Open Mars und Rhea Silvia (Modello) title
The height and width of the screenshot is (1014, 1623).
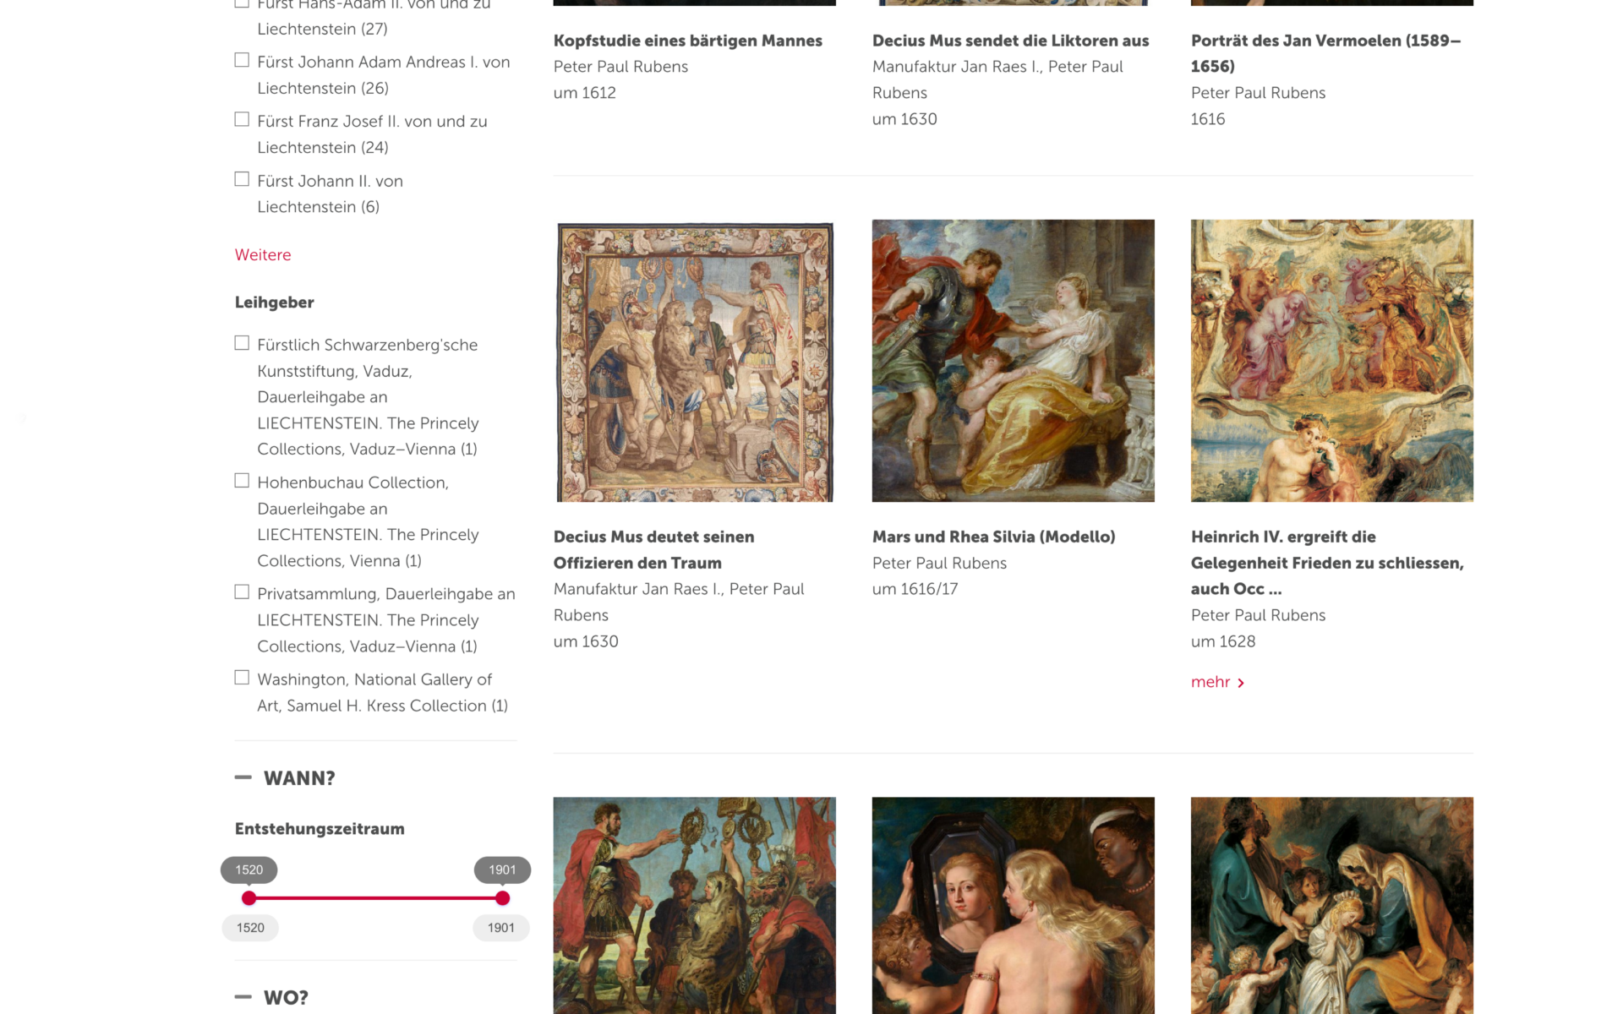(993, 537)
